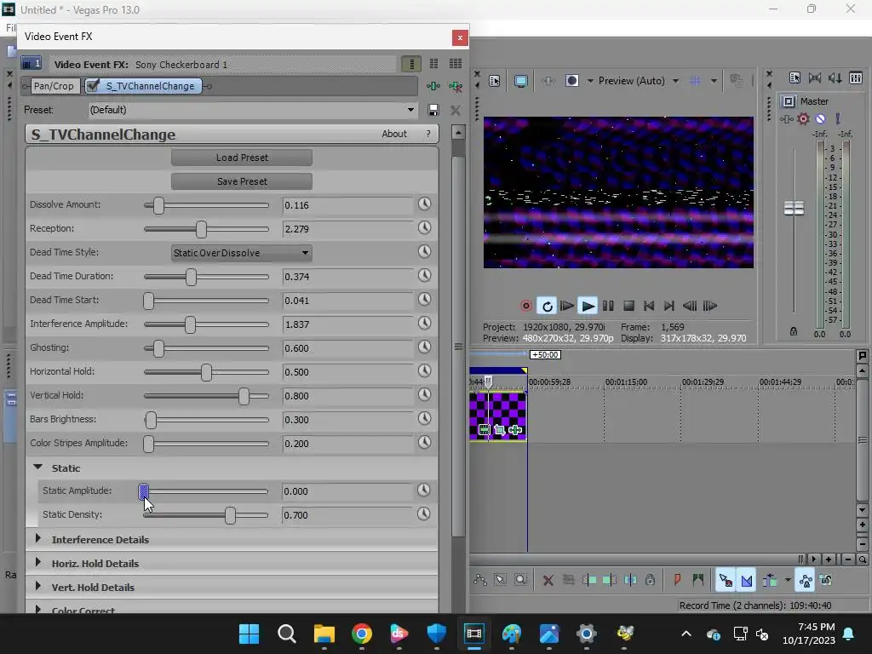
Task: Toggle split screen view in preview
Action: (x=571, y=81)
